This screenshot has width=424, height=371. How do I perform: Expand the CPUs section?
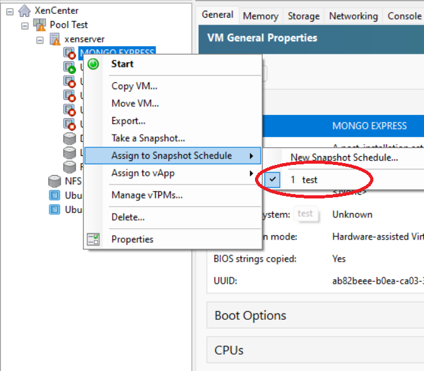pos(315,350)
